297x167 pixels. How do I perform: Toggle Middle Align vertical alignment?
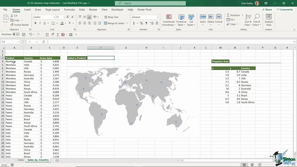pyautogui.click(x=84, y=17)
